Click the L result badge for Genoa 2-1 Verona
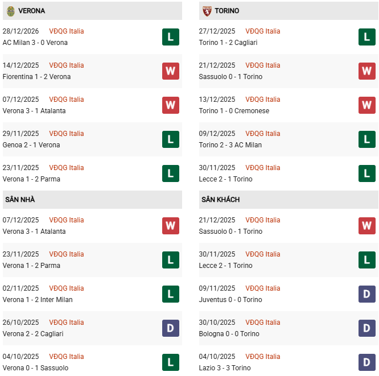The height and width of the screenshot is (376, 379). tap(171, 139)
